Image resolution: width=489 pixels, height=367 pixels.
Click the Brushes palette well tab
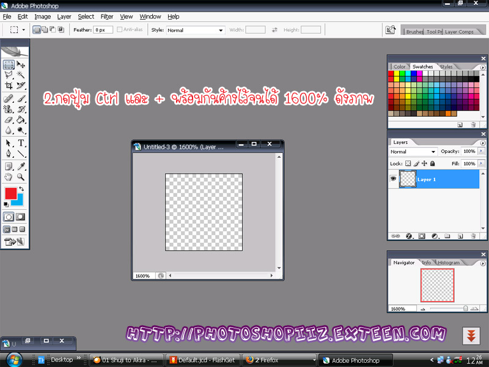click(414, 32)
